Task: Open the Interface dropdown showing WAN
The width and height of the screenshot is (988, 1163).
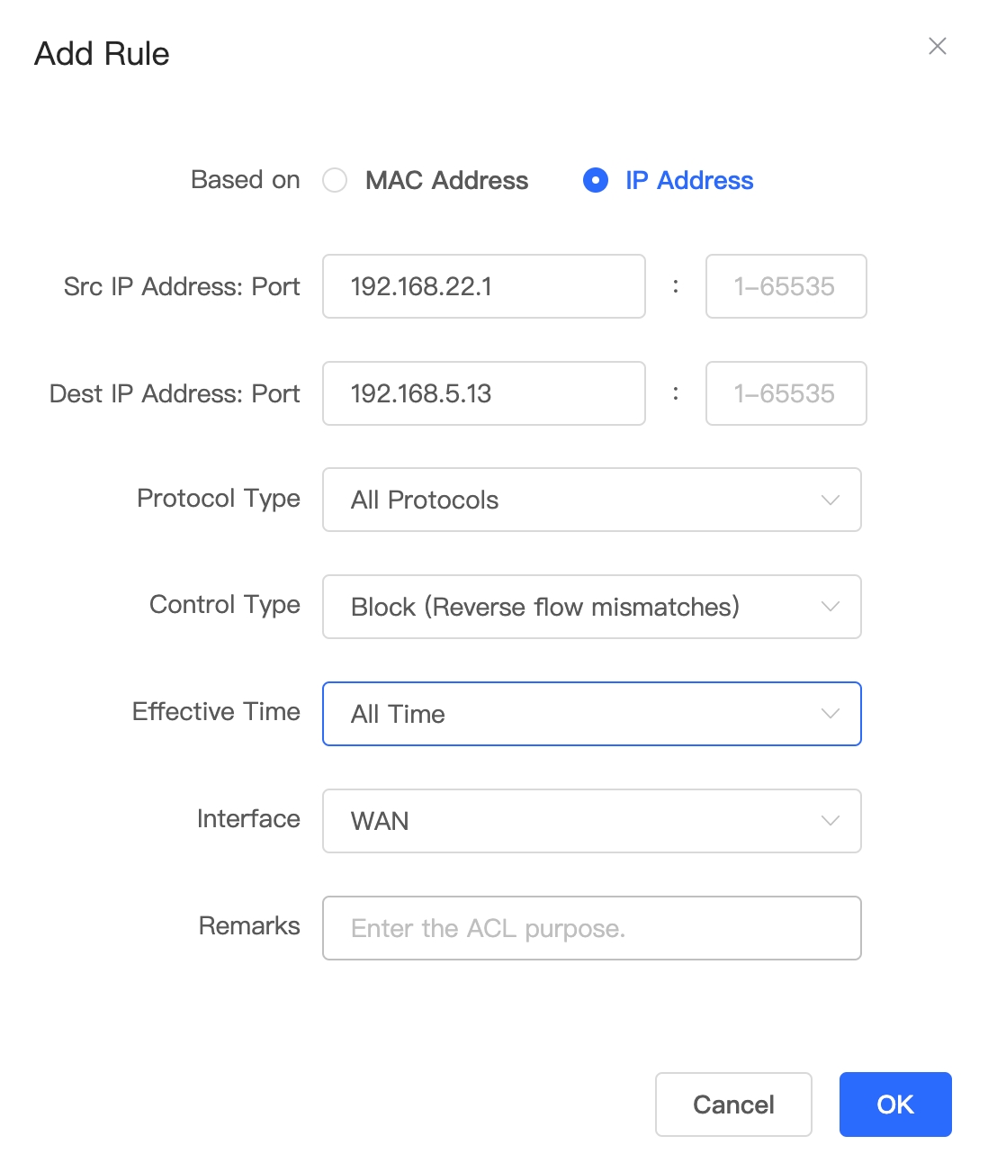Action: coord(592,821)
